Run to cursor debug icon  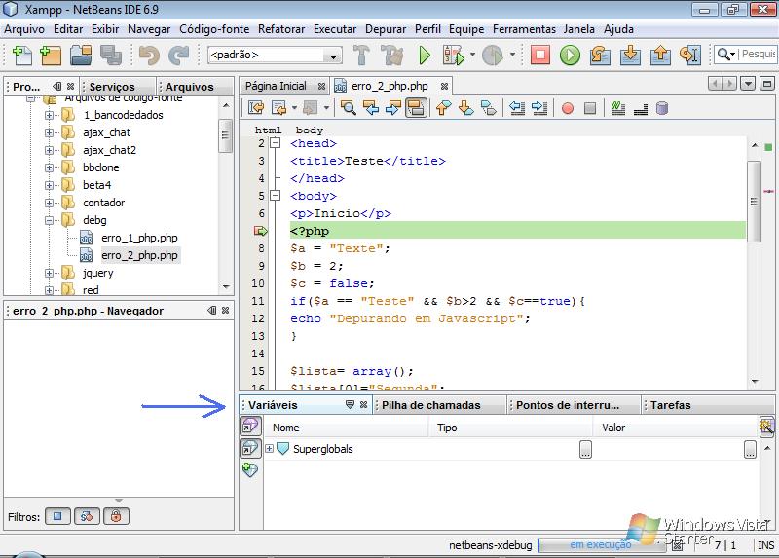click(690, 55)
